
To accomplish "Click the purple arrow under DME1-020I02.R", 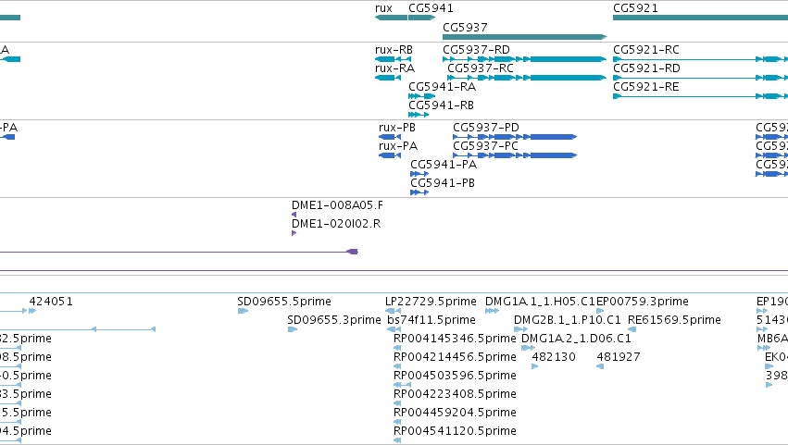I will point(294,233).
